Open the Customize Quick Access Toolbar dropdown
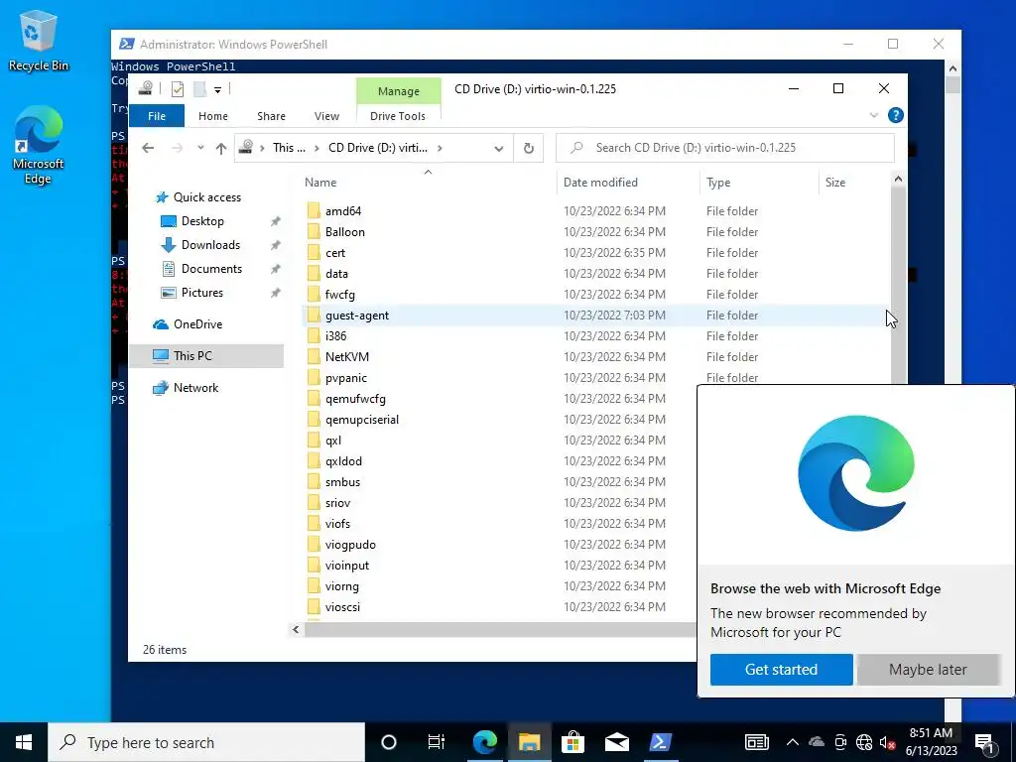The width and height of the screenshot is (1016, 762). click(x=217, y=90)
